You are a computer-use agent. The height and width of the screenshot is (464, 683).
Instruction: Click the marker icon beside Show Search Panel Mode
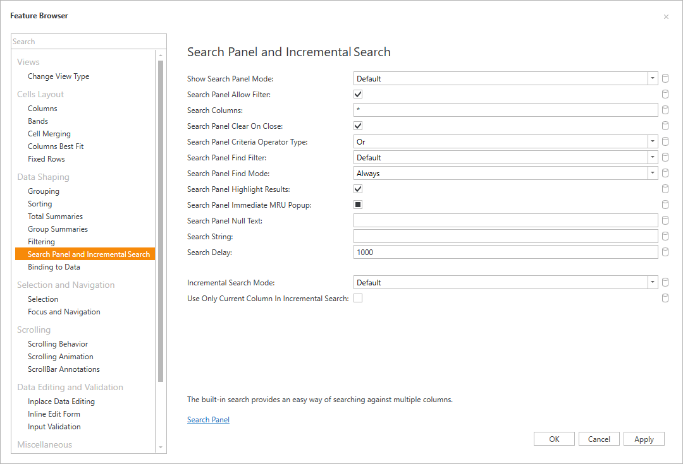coord(665,79)
